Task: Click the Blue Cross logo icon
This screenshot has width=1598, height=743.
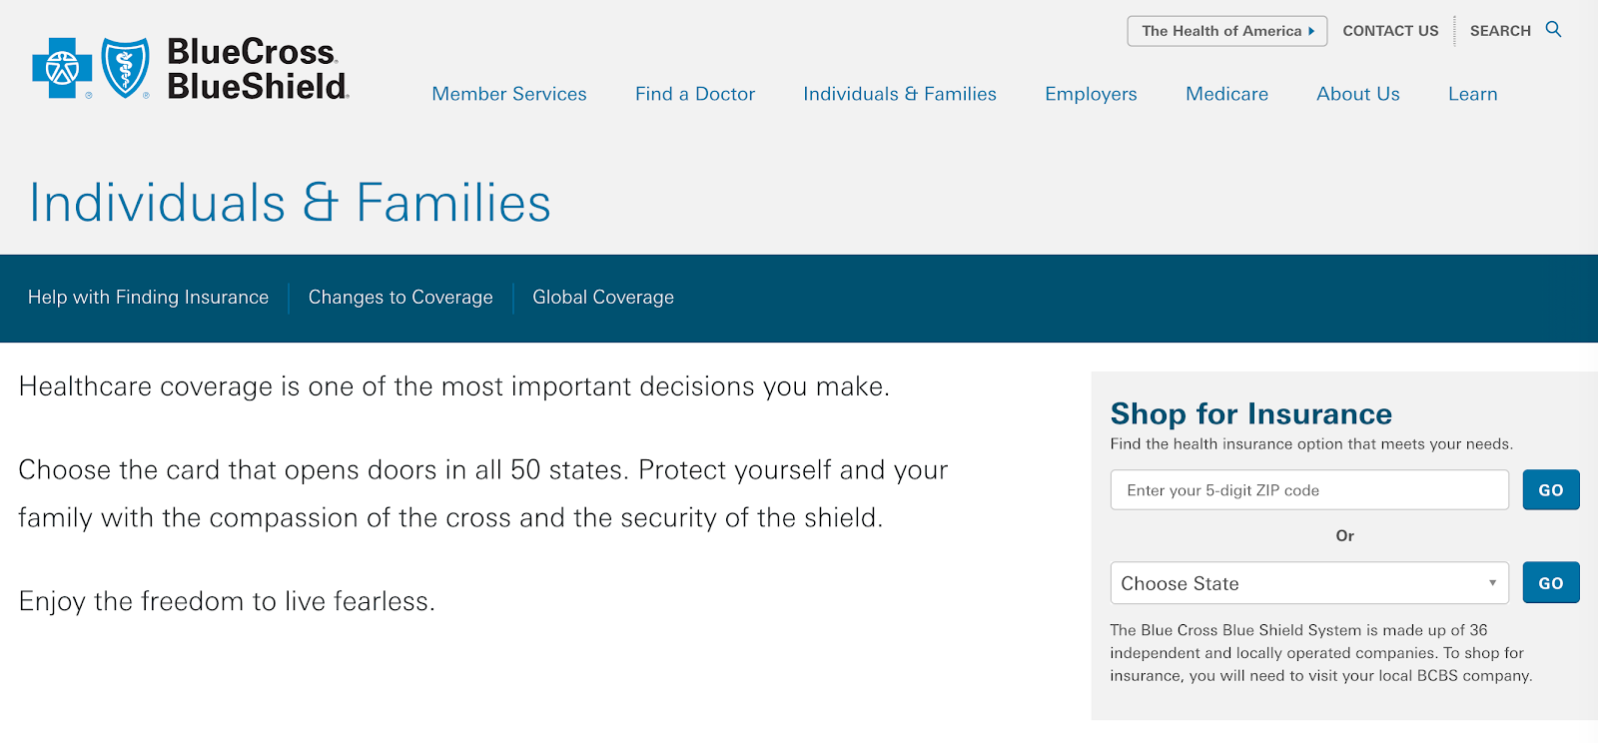Action: tap(62, 68)
